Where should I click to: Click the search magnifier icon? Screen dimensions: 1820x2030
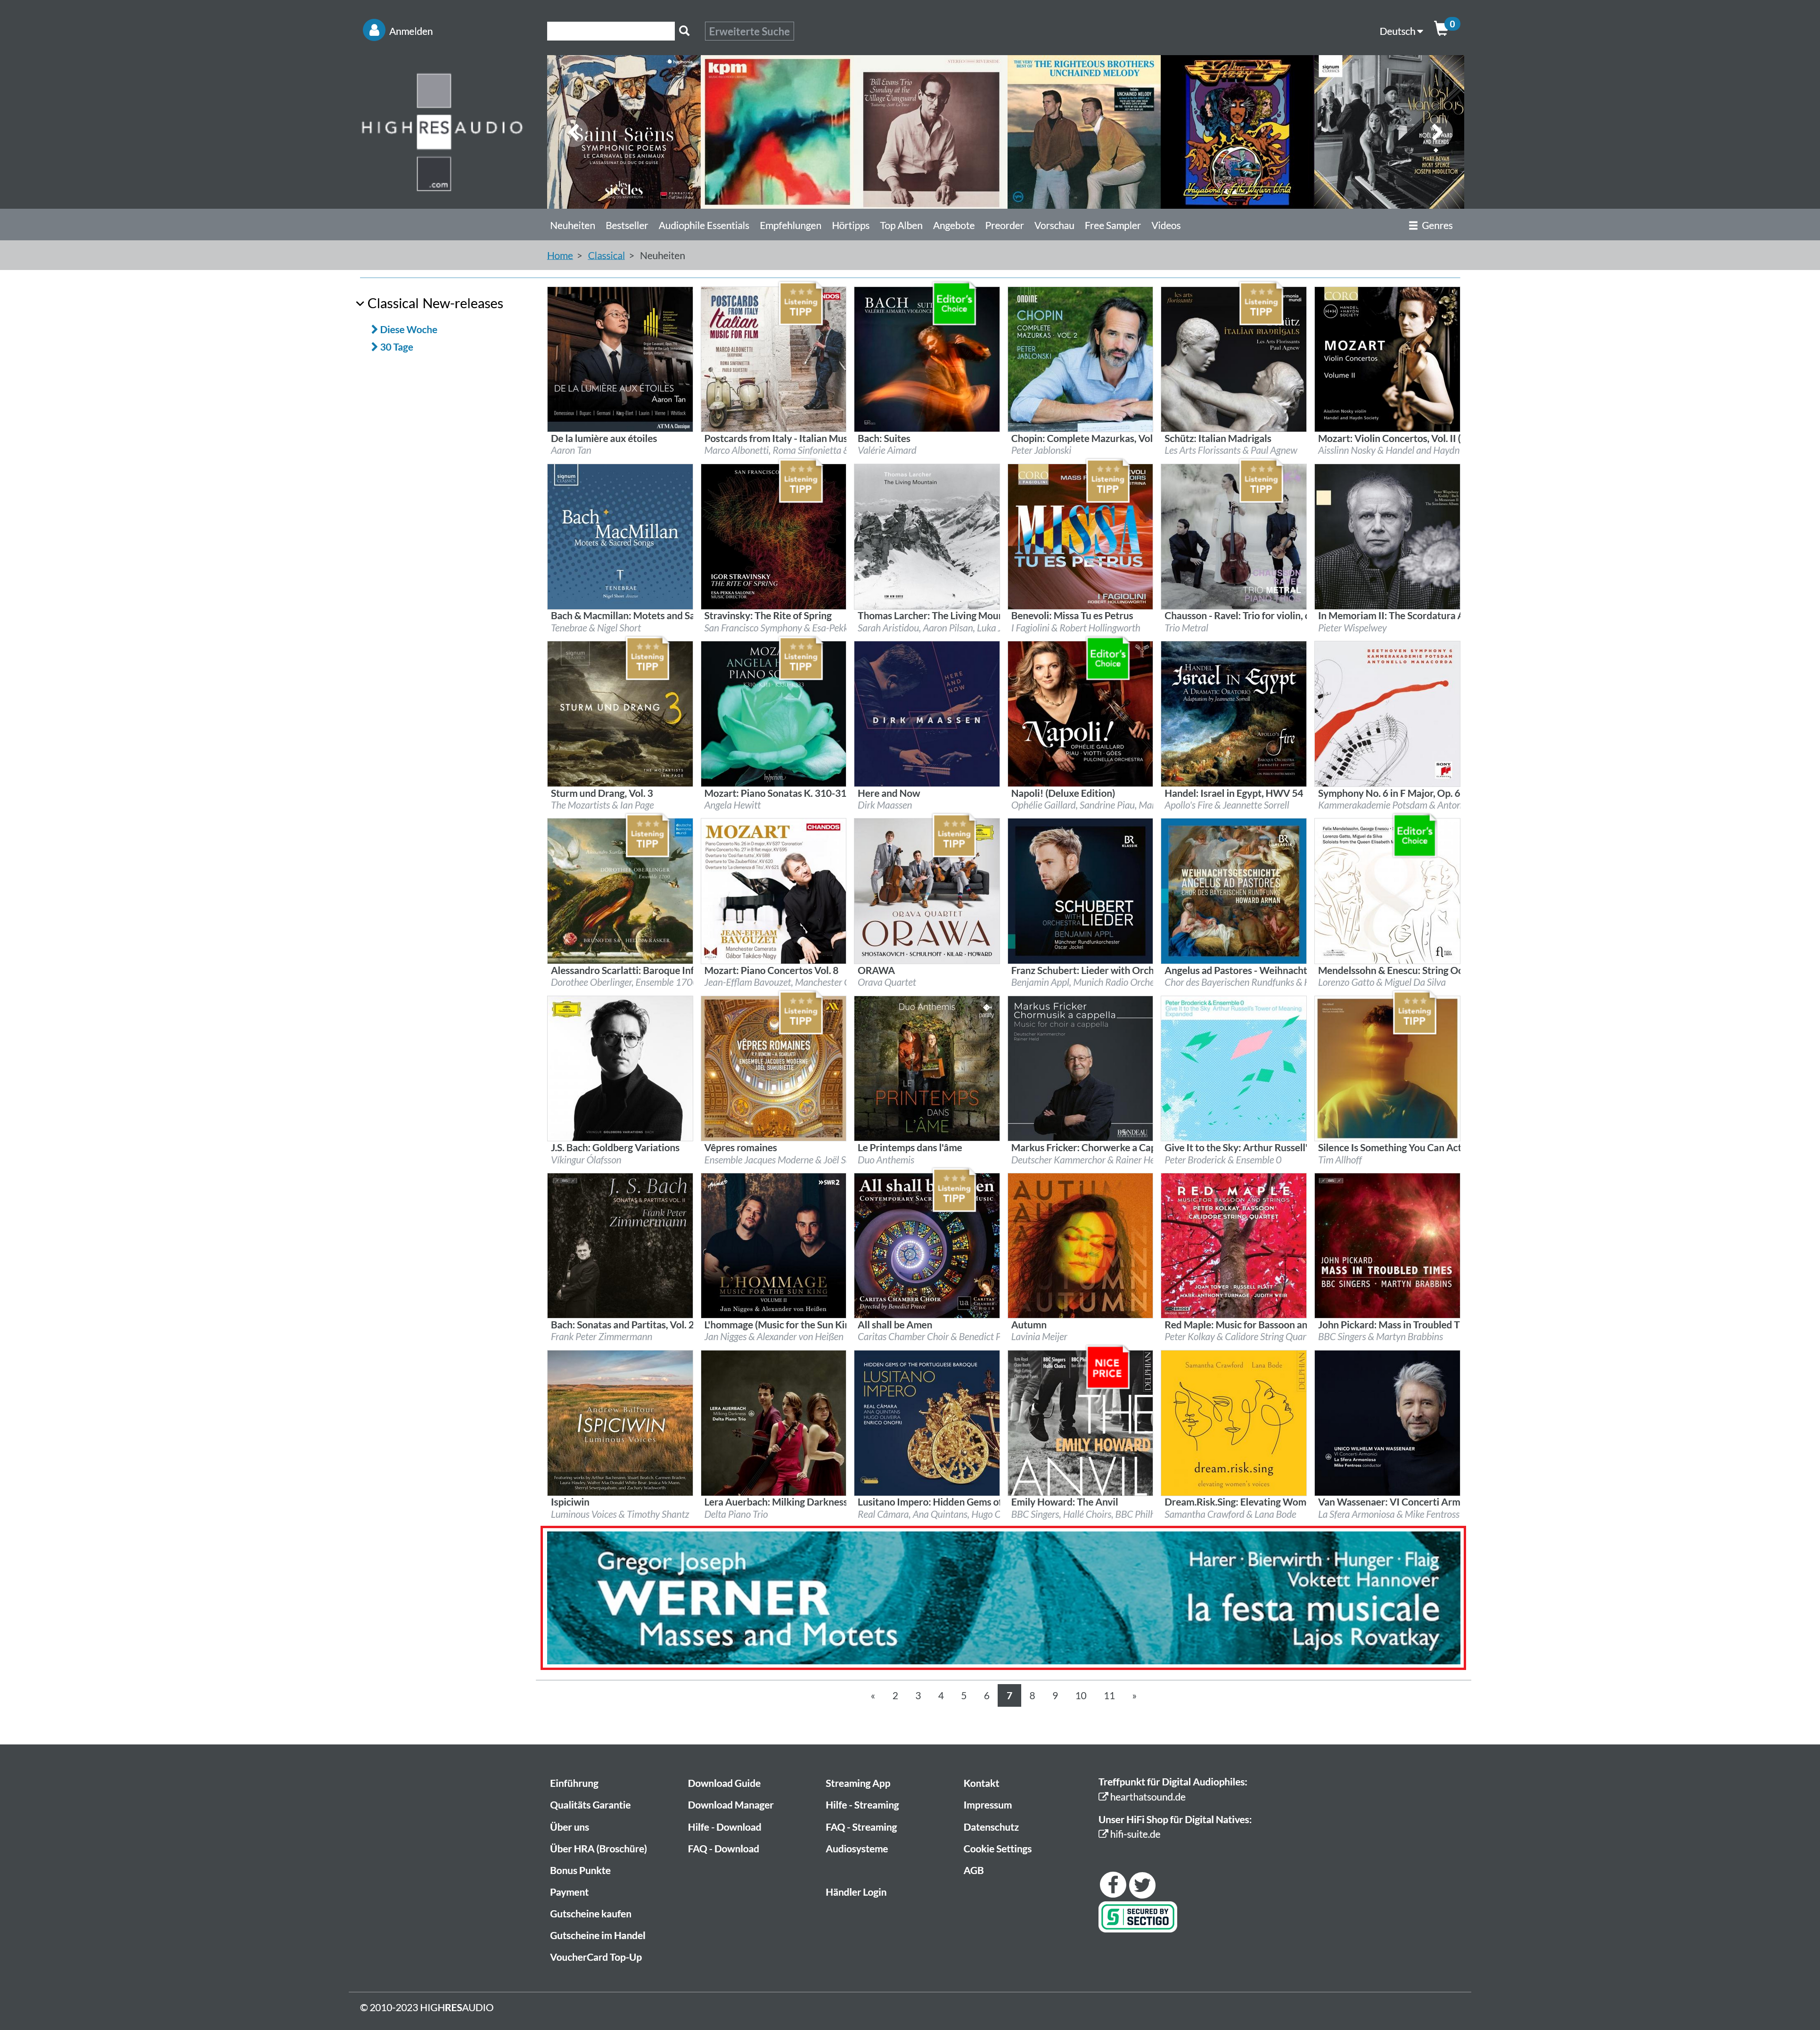[x=684, y=31]
